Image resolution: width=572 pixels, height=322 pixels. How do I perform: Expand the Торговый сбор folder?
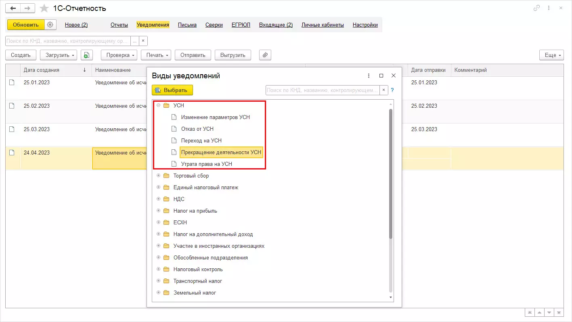[x=158, y=176]
